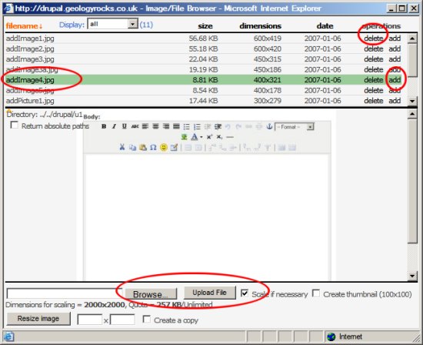The width and height of the screenshot is (423, 345).
Task: Click file list scrollbar up arrow
Action: click(412, 39)
